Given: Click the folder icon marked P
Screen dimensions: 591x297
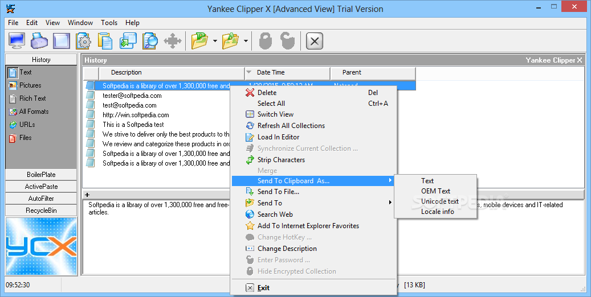Looking at the screenshot, I should (x=200, y=40).
